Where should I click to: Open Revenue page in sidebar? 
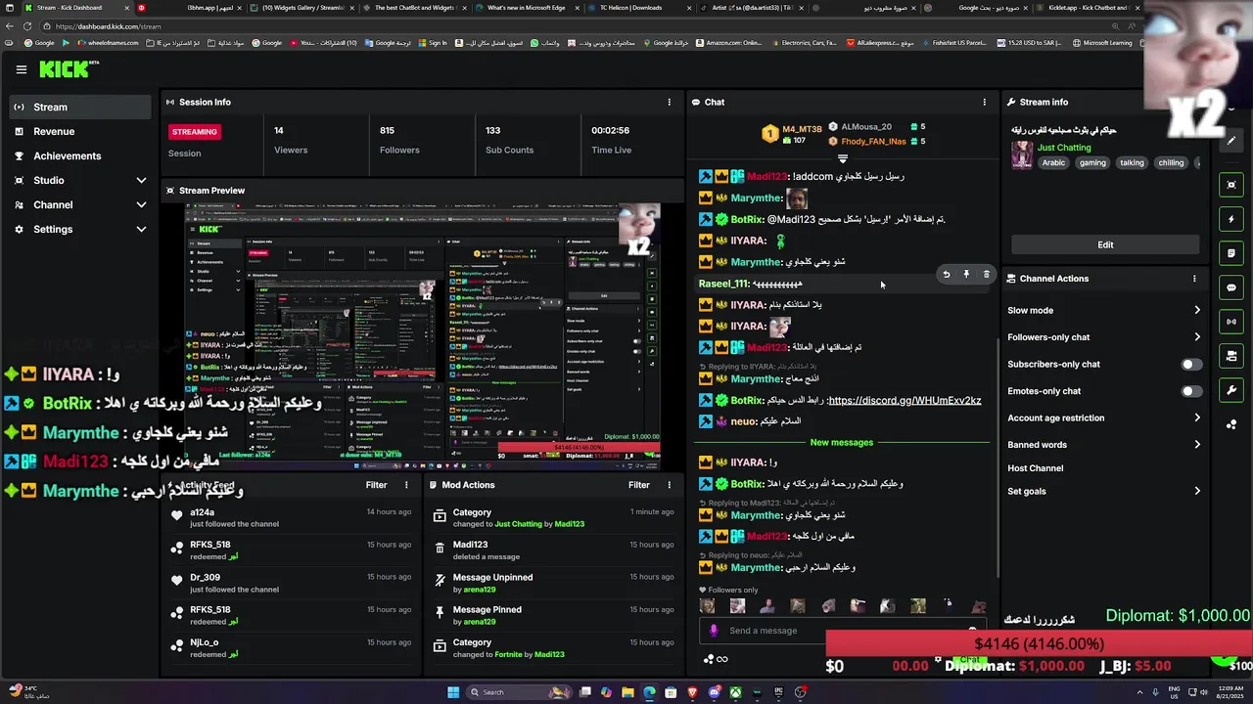click(x=78, y=131)
